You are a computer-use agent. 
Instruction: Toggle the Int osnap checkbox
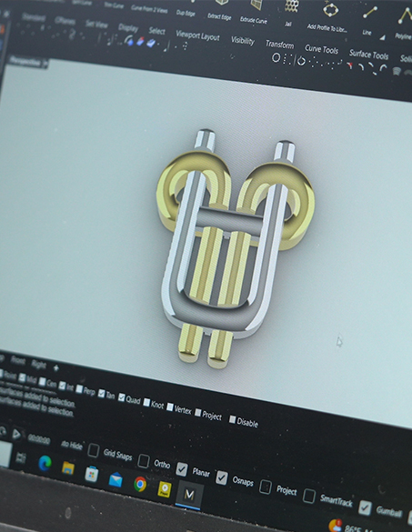62,386
